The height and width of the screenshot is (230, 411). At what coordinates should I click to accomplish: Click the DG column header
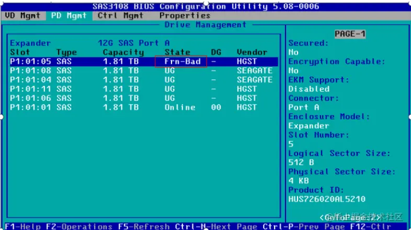(x=216, y=52)
